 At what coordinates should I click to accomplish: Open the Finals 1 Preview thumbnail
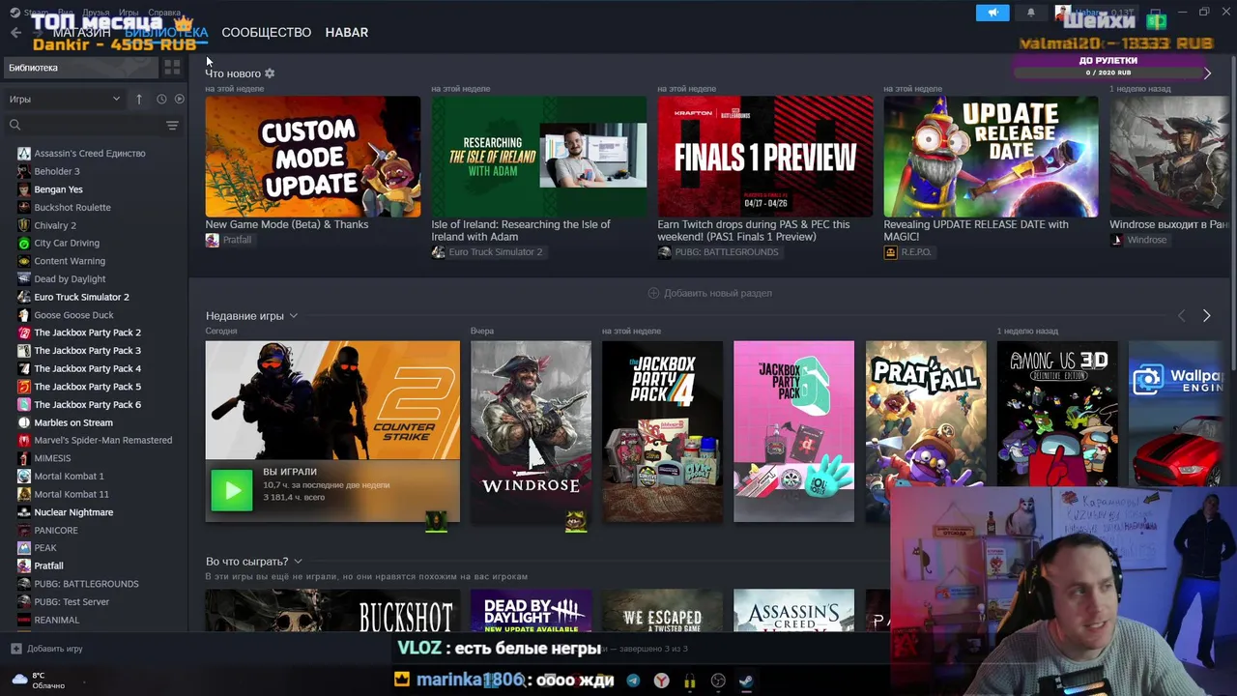[765, 157]
